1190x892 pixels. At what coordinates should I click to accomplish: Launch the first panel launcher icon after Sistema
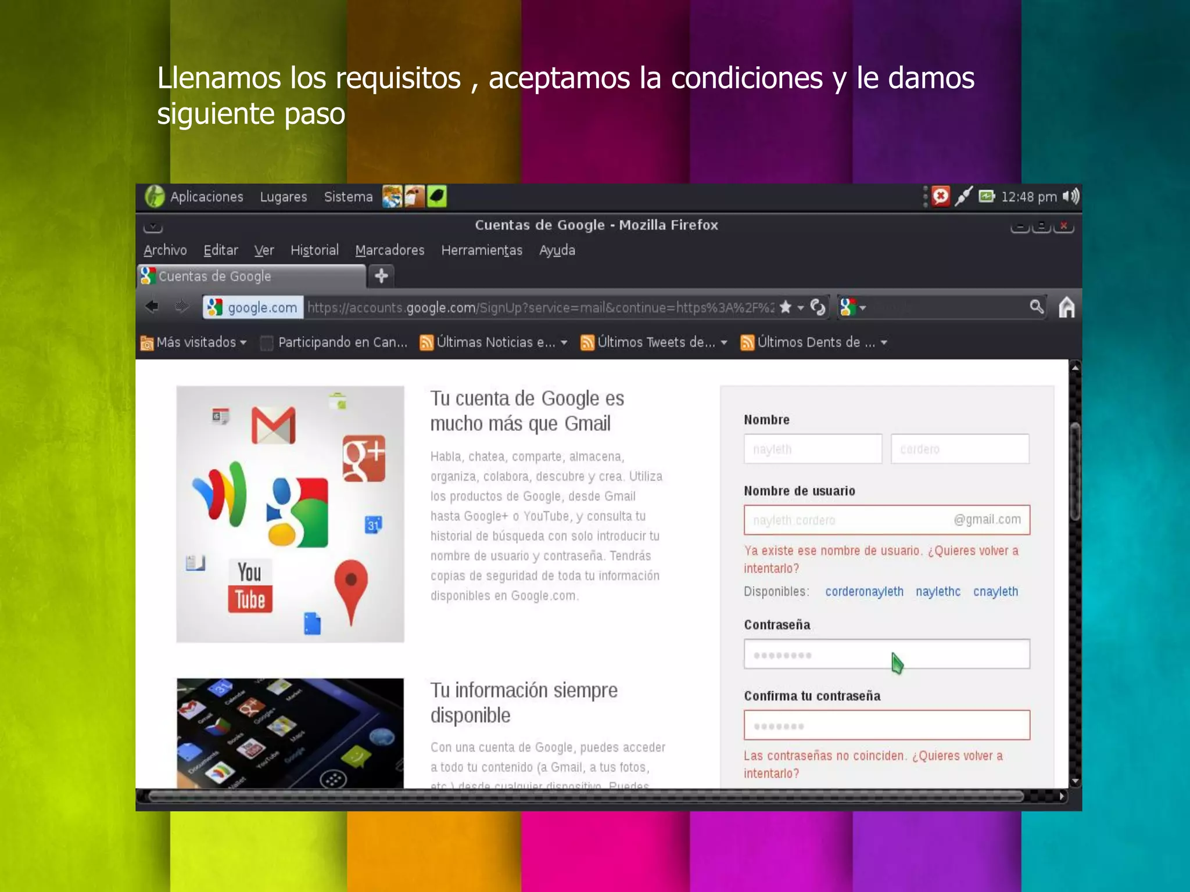[x=392, y=197]
